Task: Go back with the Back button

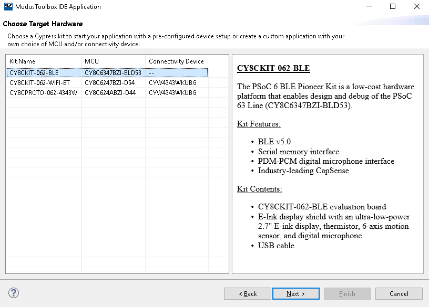Action: [247, 294]
